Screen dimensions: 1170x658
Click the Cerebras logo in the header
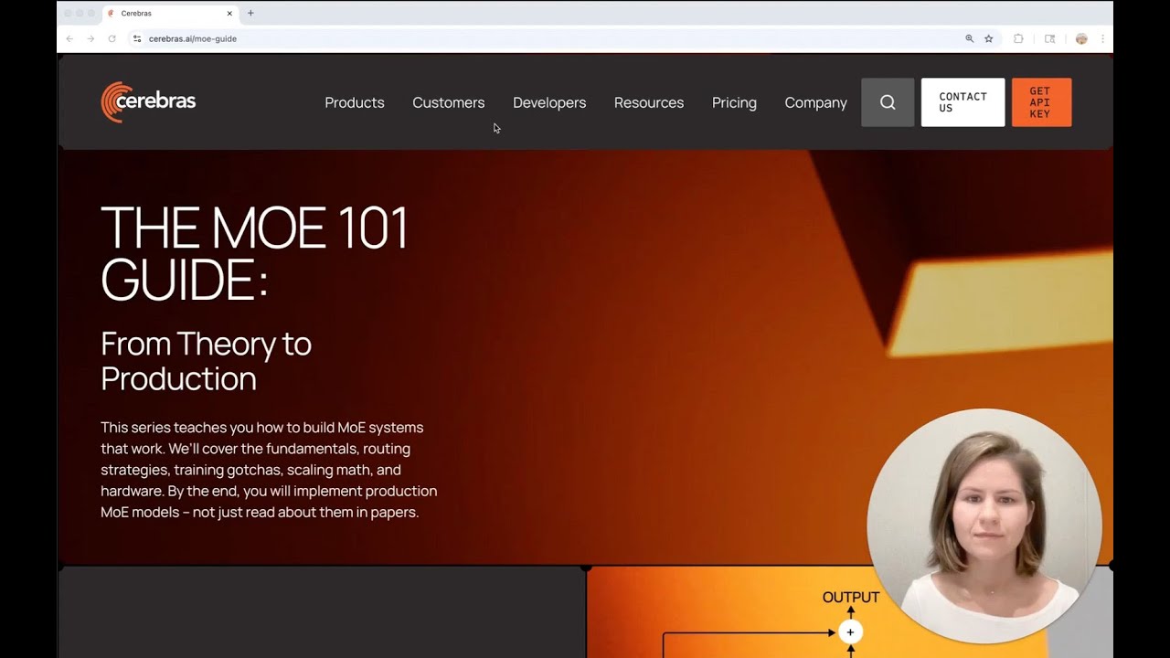click(x=148, y=102)
